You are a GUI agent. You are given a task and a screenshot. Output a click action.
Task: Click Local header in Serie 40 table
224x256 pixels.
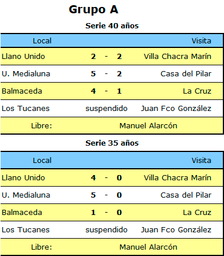(42, 41)
